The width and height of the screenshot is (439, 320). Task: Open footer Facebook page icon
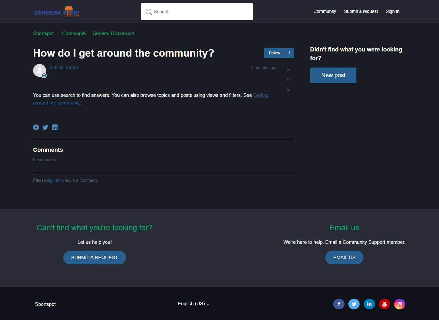339,304
